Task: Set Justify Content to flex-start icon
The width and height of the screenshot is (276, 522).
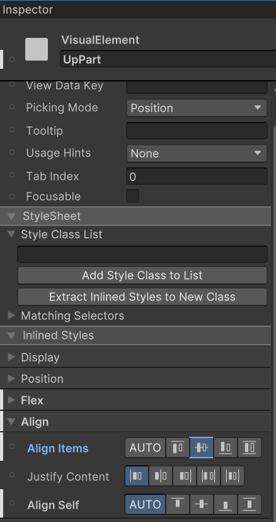Action: [137, 476]
